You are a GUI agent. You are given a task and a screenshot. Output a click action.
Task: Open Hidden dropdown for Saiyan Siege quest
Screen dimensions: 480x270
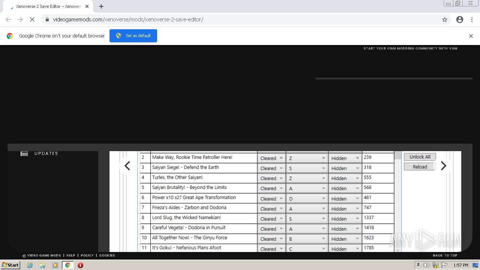click(x=345, y=168)
